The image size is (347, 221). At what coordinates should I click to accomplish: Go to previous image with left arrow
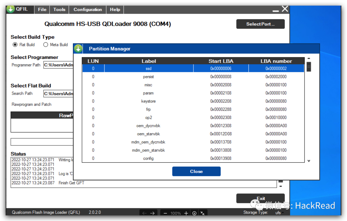145,213
